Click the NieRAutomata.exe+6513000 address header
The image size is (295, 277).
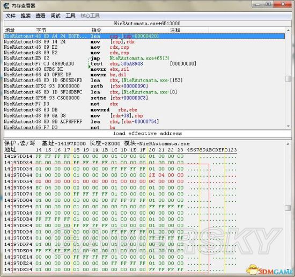coord(147,24)
